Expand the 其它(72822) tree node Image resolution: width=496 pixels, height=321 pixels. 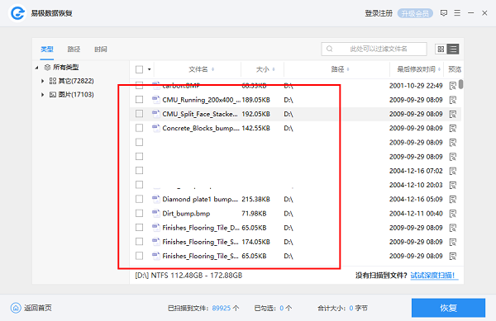[x=42, y=81]
